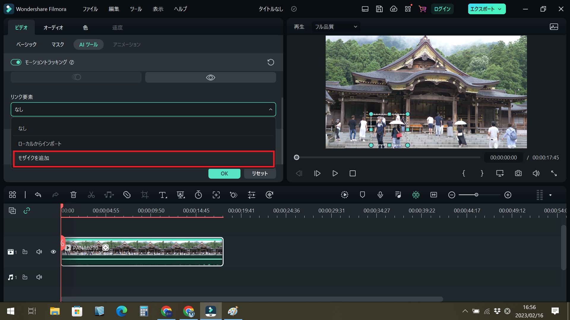This screenshot has width=570, height=320.
Task: Click the split scissors icon in timeline toolbar
Action: [x=91, y=195]
